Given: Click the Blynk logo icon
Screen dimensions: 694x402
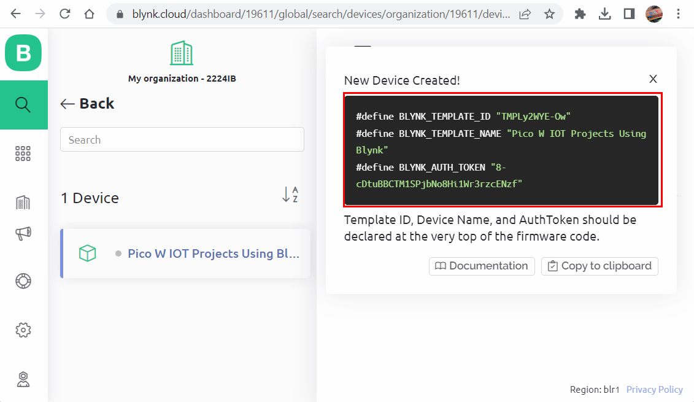Looking at the screenshot, I should coord(23,53).
